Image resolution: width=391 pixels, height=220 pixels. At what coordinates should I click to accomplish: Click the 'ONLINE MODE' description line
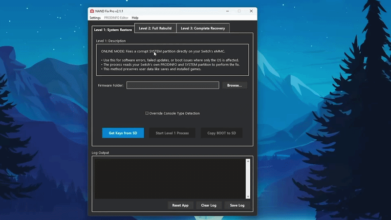point(163,51)
